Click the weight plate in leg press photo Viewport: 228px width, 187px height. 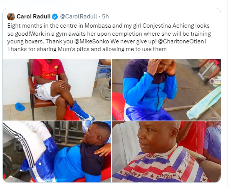coord(7,165)
